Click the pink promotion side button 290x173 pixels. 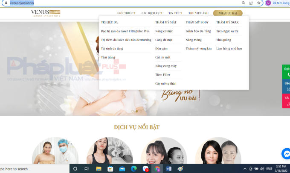pyautogui.click(x=286, y=101)
